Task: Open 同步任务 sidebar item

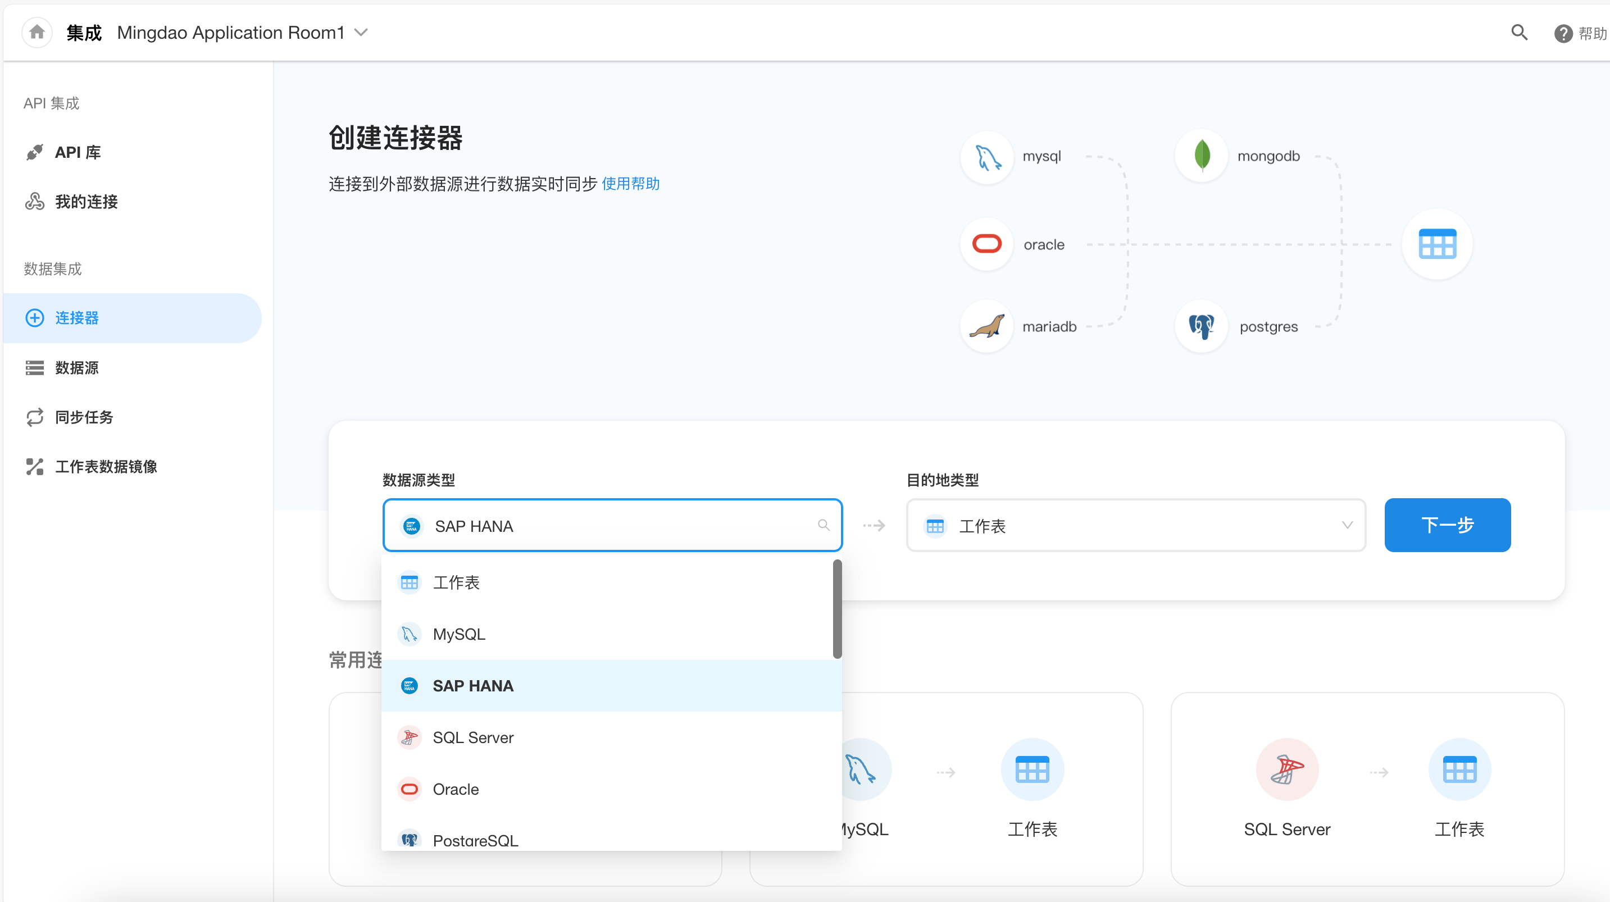Action: (133, 417)
